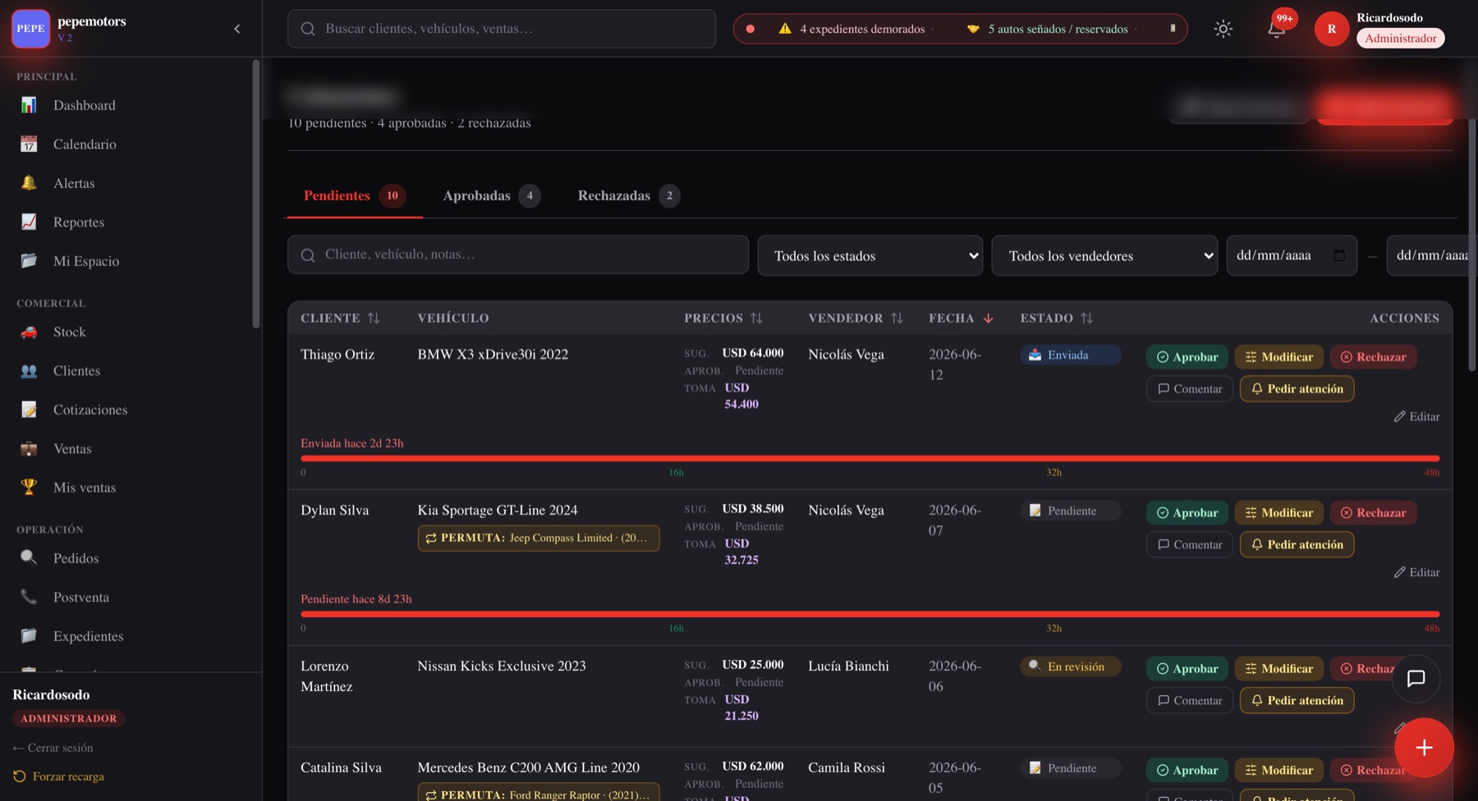
Task: Click Pedir atención for Dylan Silva
Action: pos(1297,545)
